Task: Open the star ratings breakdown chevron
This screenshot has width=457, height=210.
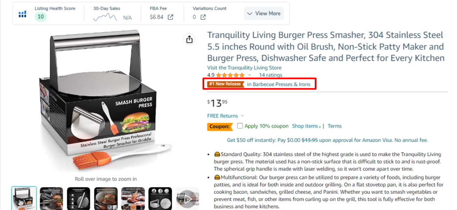Action: click(249, 75)
